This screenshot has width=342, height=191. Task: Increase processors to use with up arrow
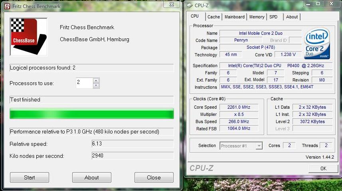pyautogui.click(x=96, y=81)
